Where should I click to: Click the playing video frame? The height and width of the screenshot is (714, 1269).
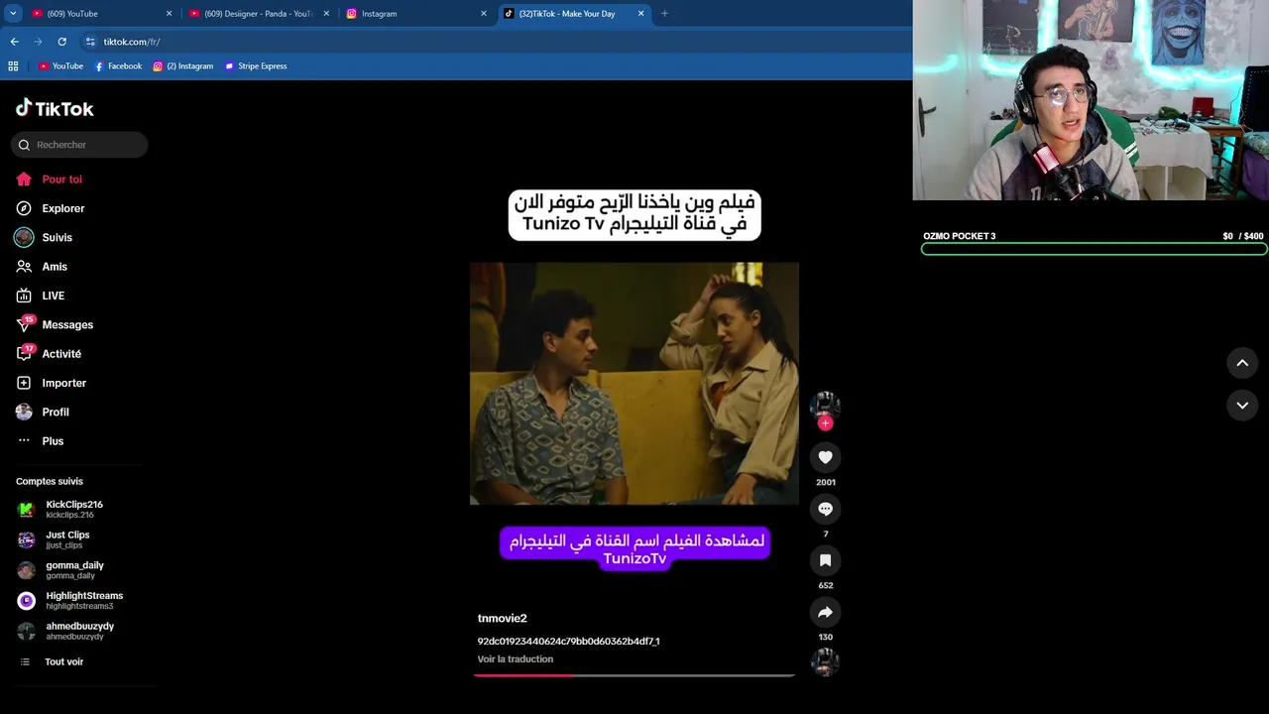[634, 384]
